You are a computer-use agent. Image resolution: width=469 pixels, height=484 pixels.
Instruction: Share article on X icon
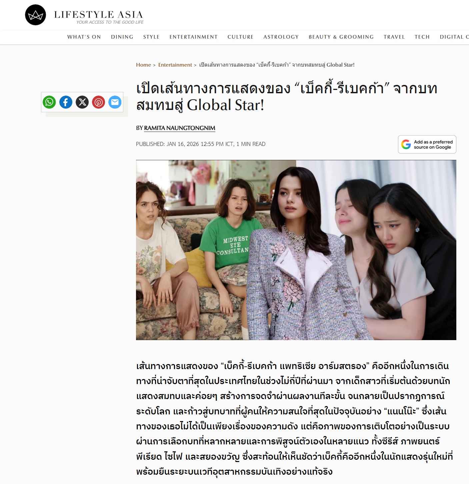pos(82,102)
